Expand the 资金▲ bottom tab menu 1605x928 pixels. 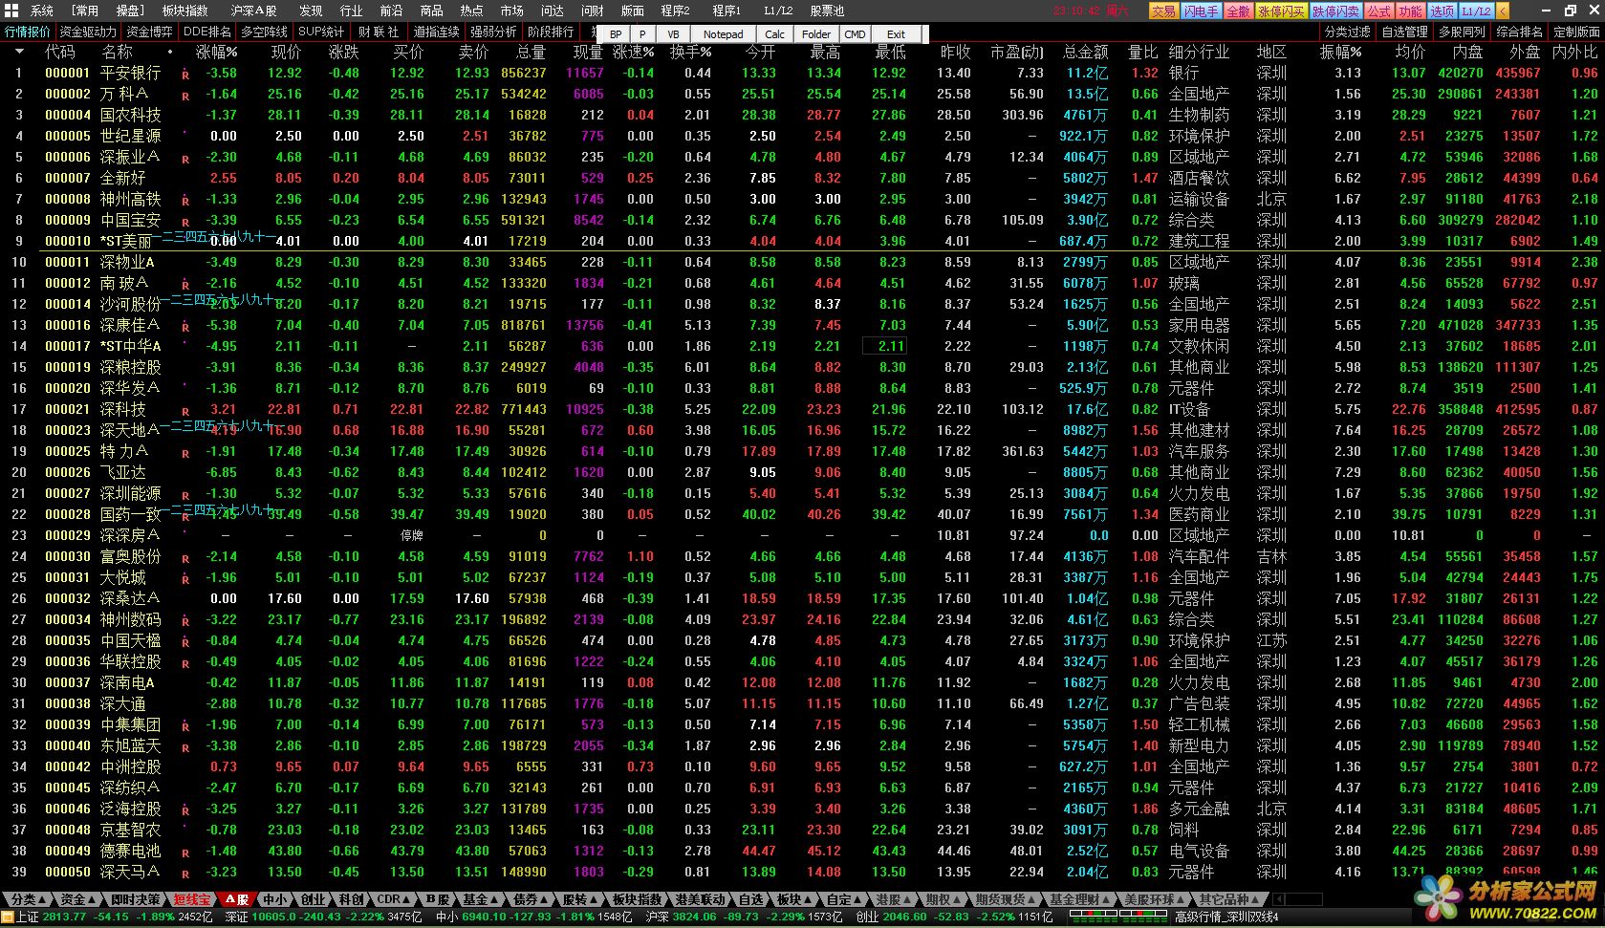click(78, 899)
